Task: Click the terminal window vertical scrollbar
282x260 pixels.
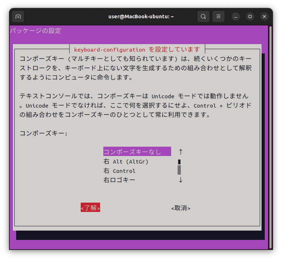Action: [x=271, y=138]
